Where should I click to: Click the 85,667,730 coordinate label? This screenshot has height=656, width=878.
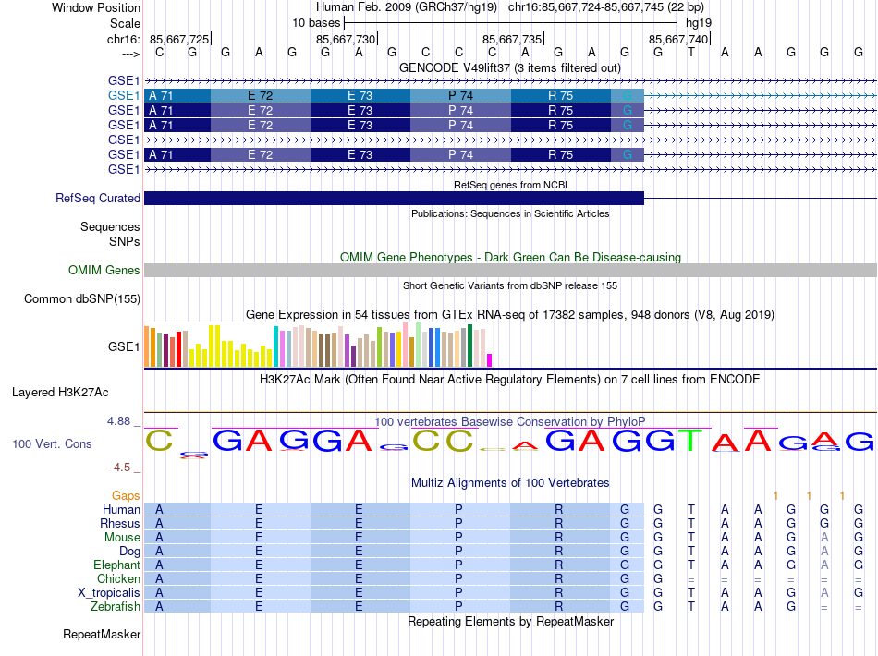[x=346, y=39]
